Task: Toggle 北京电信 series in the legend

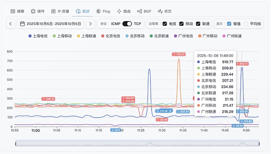Action: (x=111, y=36)
